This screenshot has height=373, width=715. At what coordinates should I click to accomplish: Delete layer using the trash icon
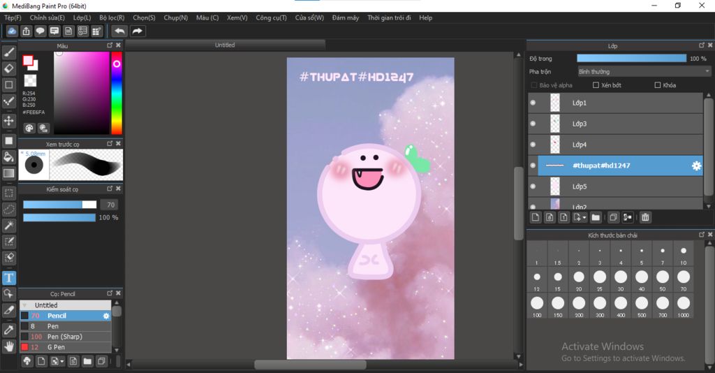[x=645, y=217]
